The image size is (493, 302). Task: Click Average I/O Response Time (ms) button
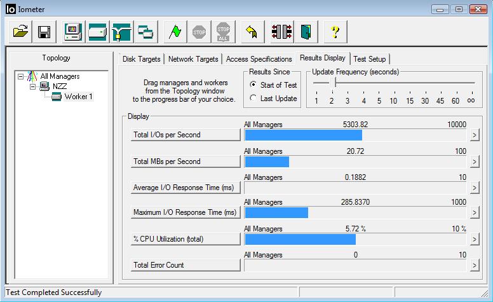186,188
